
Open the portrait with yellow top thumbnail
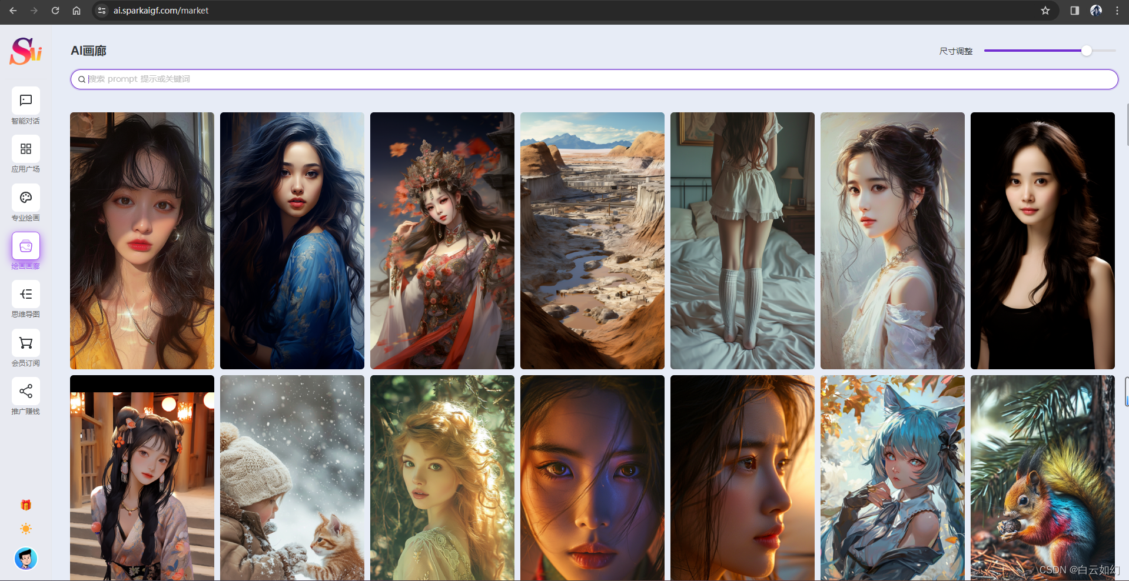pos(142,241)
